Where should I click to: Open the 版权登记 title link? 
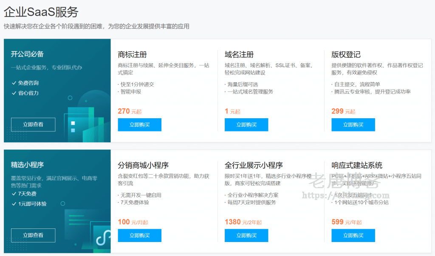346,55
